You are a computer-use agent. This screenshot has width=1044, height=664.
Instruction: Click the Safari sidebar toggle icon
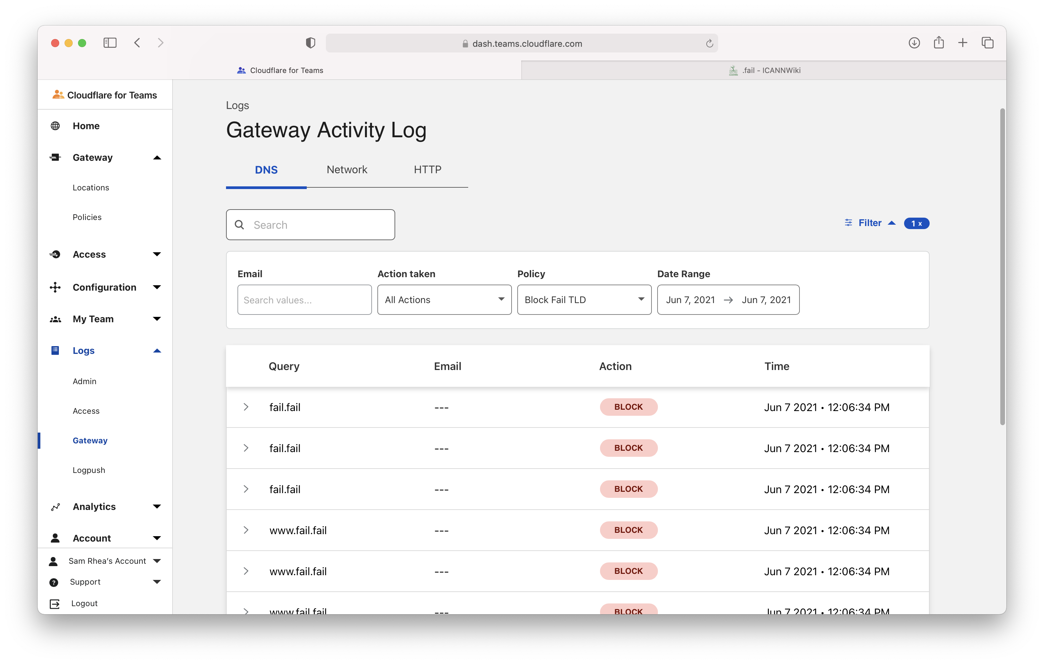110,42
